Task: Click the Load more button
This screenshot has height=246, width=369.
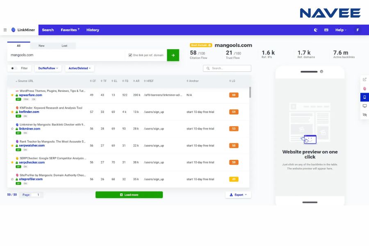Action: pyautogui.click(x=129, y=195)
